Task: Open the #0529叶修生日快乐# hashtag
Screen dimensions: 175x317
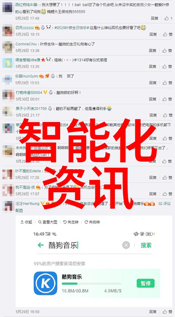Action: point(72,28)
